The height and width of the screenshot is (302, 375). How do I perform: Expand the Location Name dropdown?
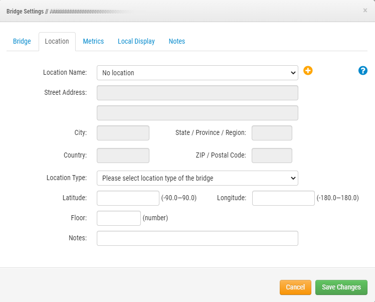click(x=197, y=73)
